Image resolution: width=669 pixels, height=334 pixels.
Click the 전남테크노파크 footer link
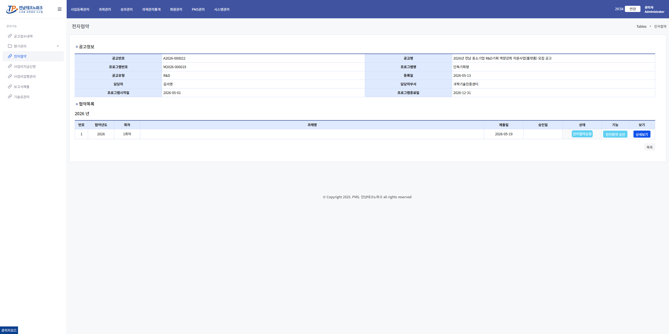coord(371,197)
